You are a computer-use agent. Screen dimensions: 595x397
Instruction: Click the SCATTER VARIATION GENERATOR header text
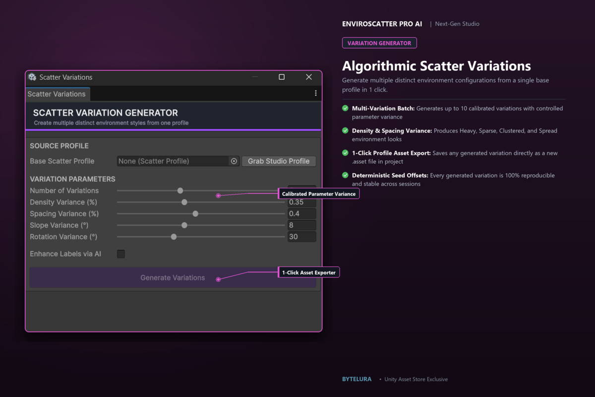pos(106,113)
